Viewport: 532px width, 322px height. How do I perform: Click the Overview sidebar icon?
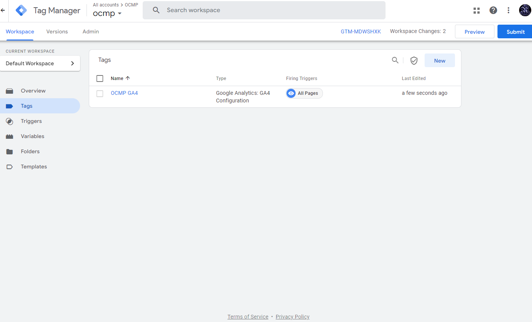(9, 91)
